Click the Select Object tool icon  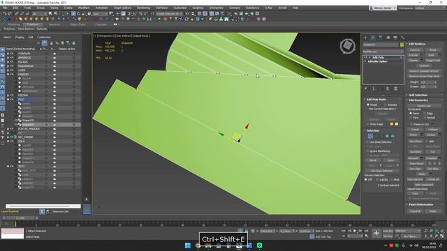[x=50, y=14]
